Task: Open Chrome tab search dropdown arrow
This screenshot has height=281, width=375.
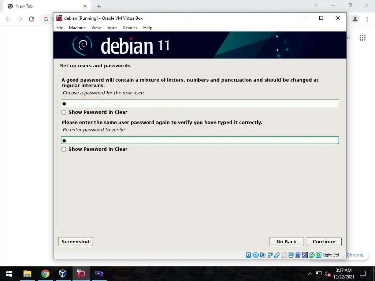Action: (x=316, y=5)
